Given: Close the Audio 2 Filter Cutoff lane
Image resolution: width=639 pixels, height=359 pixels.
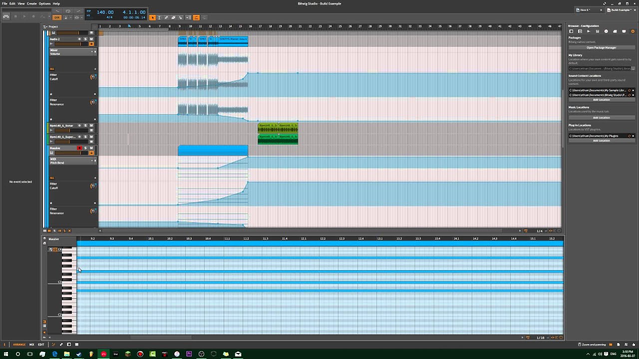Looking at the screenshot, I should [x=95, y=94].
